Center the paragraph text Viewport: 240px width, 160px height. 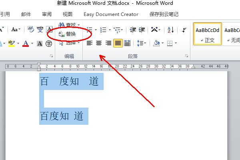[x=99, y=43]
